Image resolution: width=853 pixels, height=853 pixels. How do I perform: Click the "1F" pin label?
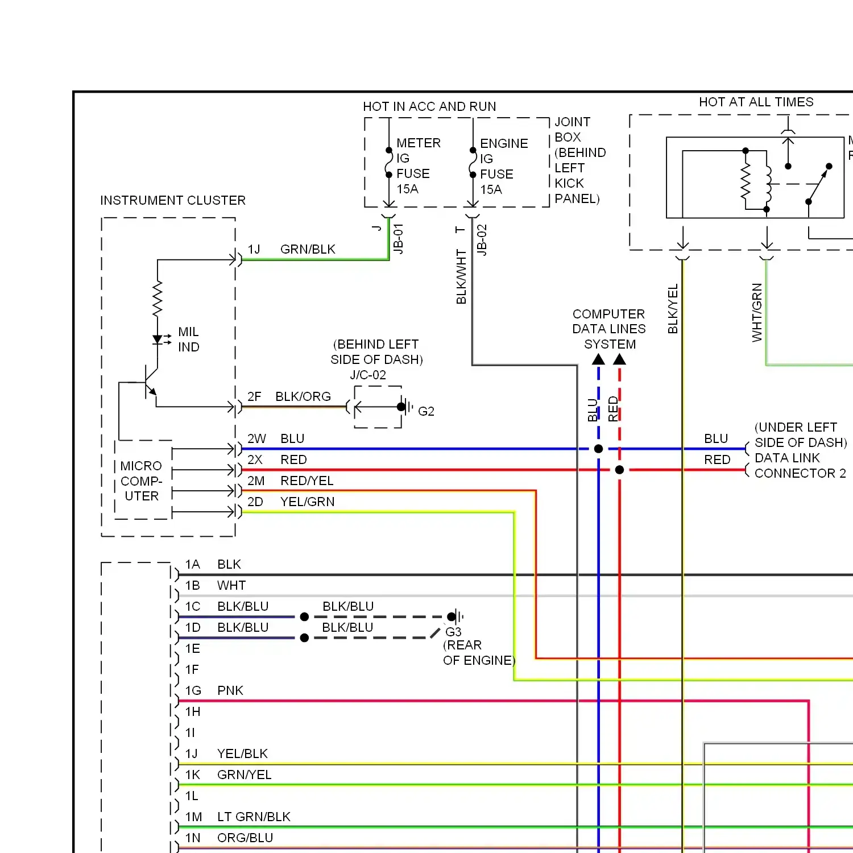[192, 669]
